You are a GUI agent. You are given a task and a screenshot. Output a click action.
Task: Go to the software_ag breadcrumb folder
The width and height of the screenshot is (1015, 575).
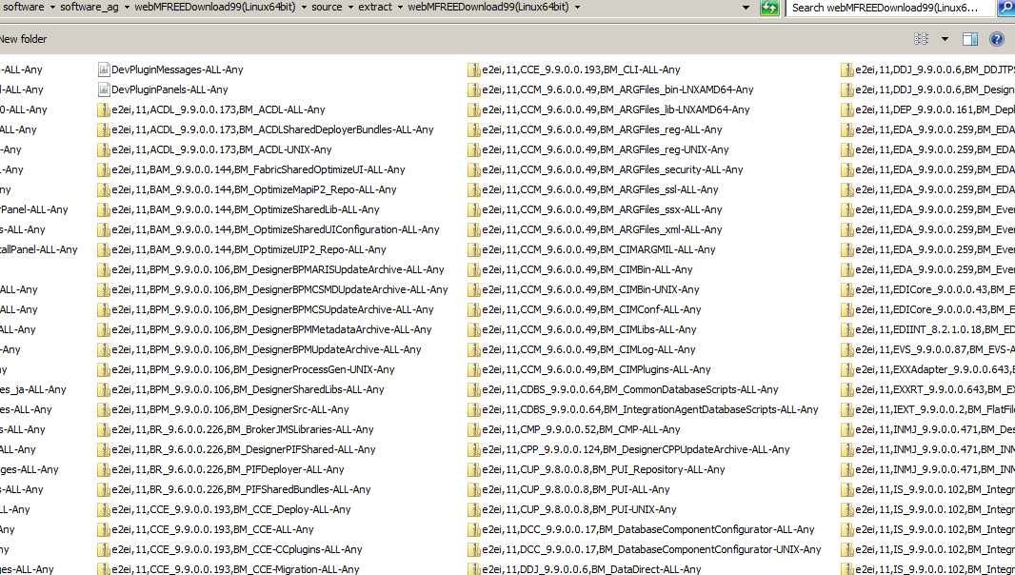(90, 7)
